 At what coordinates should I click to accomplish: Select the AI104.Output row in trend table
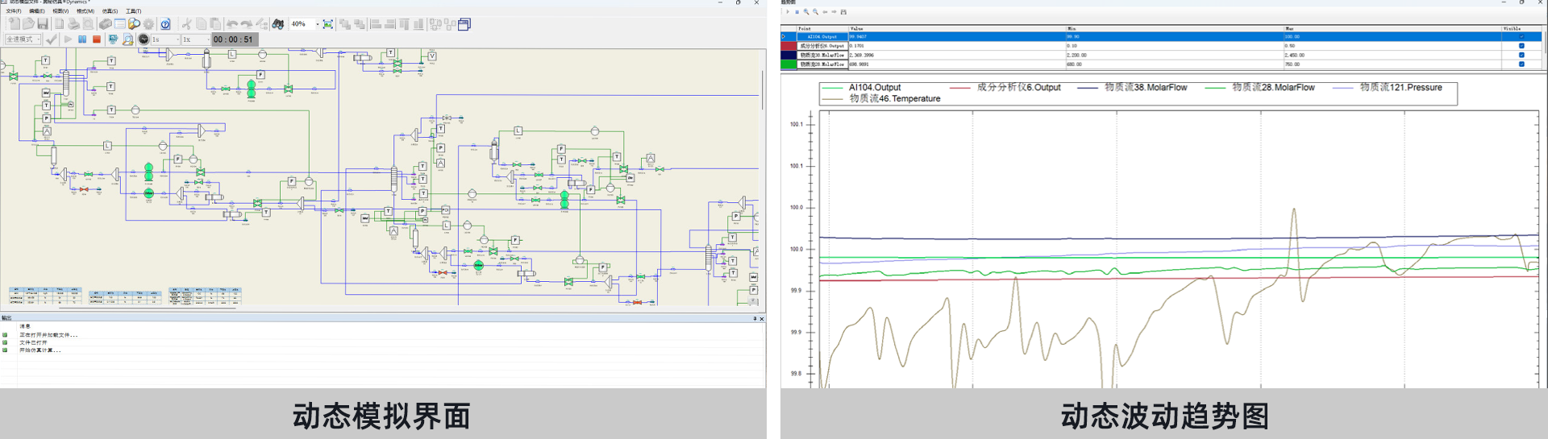click(822, 36)
